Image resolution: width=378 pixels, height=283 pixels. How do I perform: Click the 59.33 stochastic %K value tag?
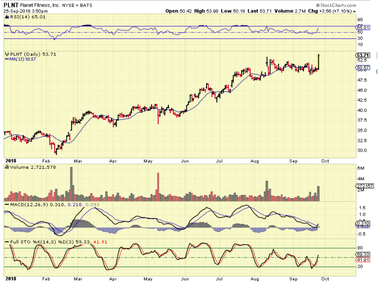point(363,255)
